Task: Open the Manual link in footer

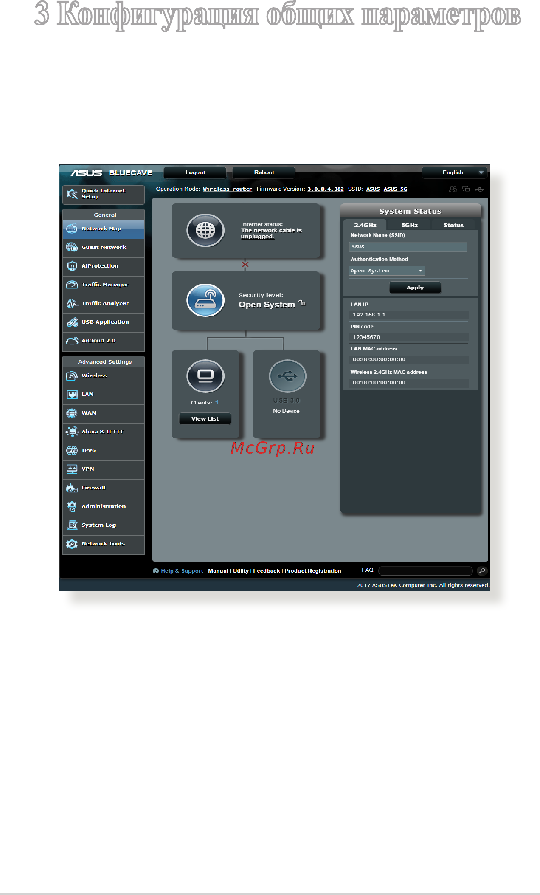Action: (x=218, y=571)
